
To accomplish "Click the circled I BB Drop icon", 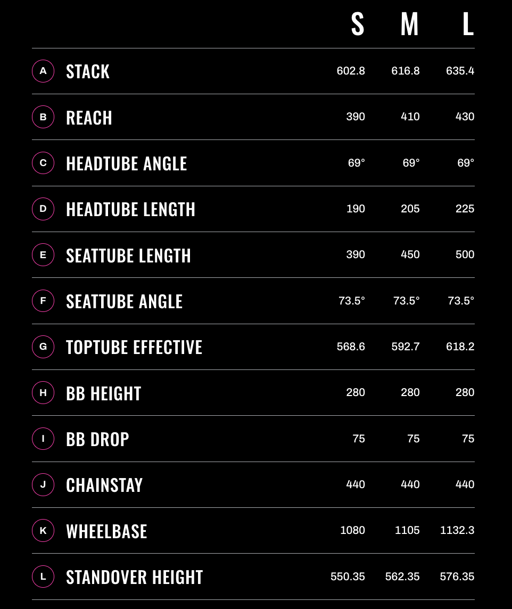I will 43,439.
